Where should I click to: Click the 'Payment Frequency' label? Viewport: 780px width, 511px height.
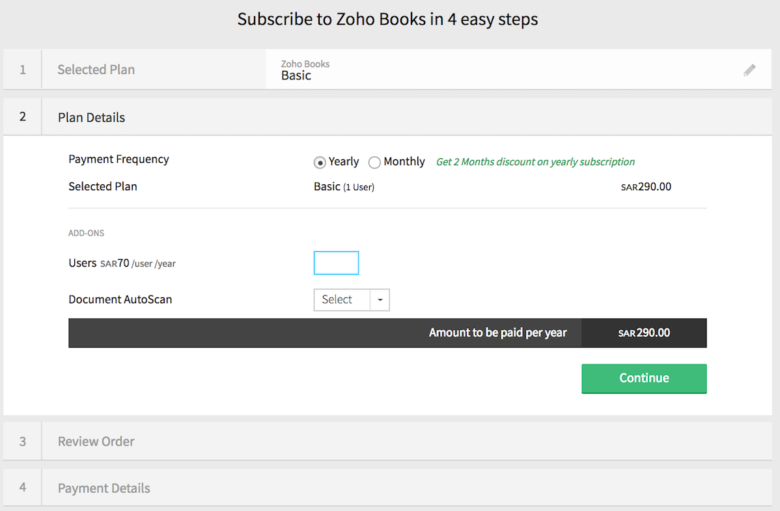tap(119, 159)
